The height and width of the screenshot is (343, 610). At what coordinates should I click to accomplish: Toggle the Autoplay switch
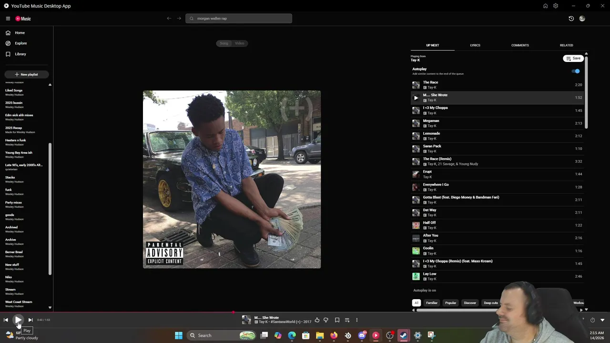(576, 71)
